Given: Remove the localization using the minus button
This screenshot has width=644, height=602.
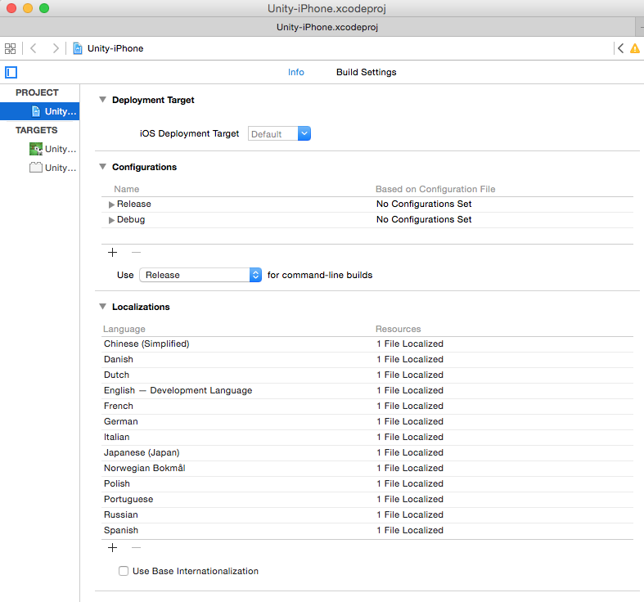Looking at the screenshot, I should (x=136, y=547).
